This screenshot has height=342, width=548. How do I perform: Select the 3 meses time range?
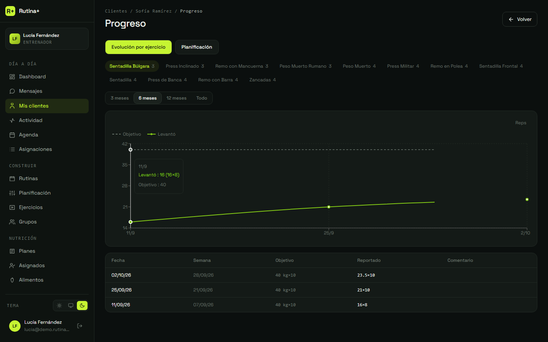coord(120,98)
